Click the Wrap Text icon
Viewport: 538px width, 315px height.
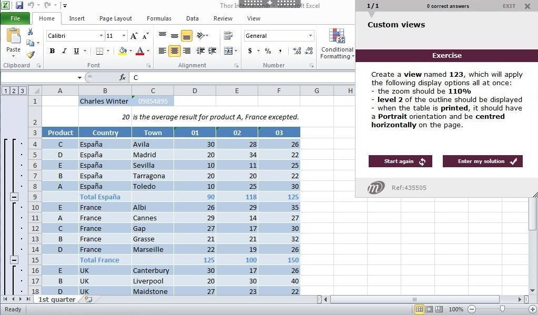pos(228,36)
